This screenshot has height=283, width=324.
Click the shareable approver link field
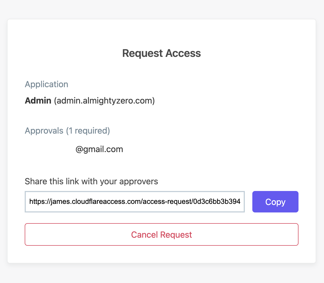[x=135, y=201]
